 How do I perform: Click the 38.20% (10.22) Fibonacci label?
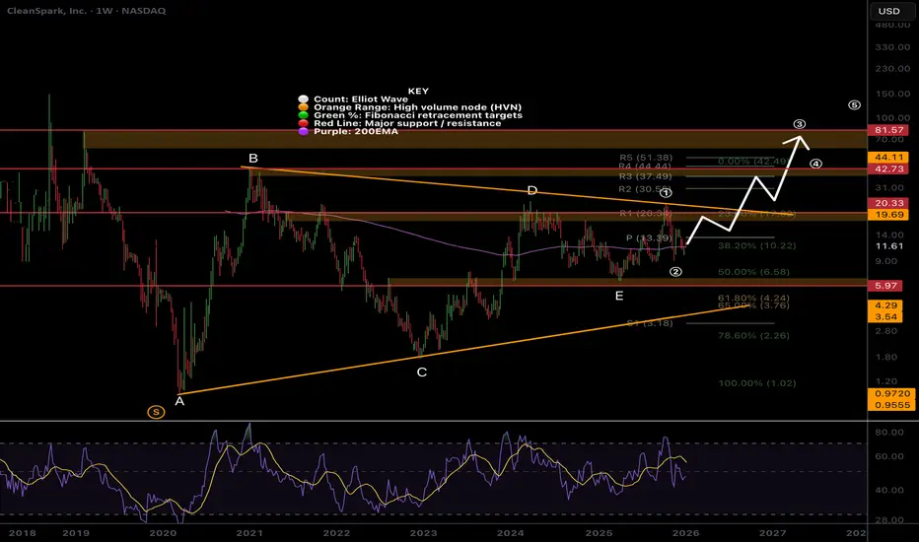[756, 245]
